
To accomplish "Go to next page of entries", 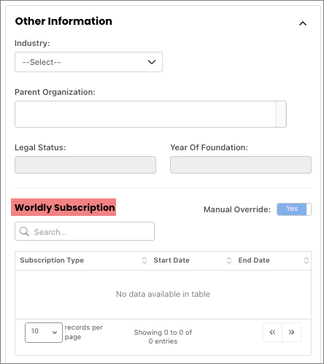I will tap(291, 332).
